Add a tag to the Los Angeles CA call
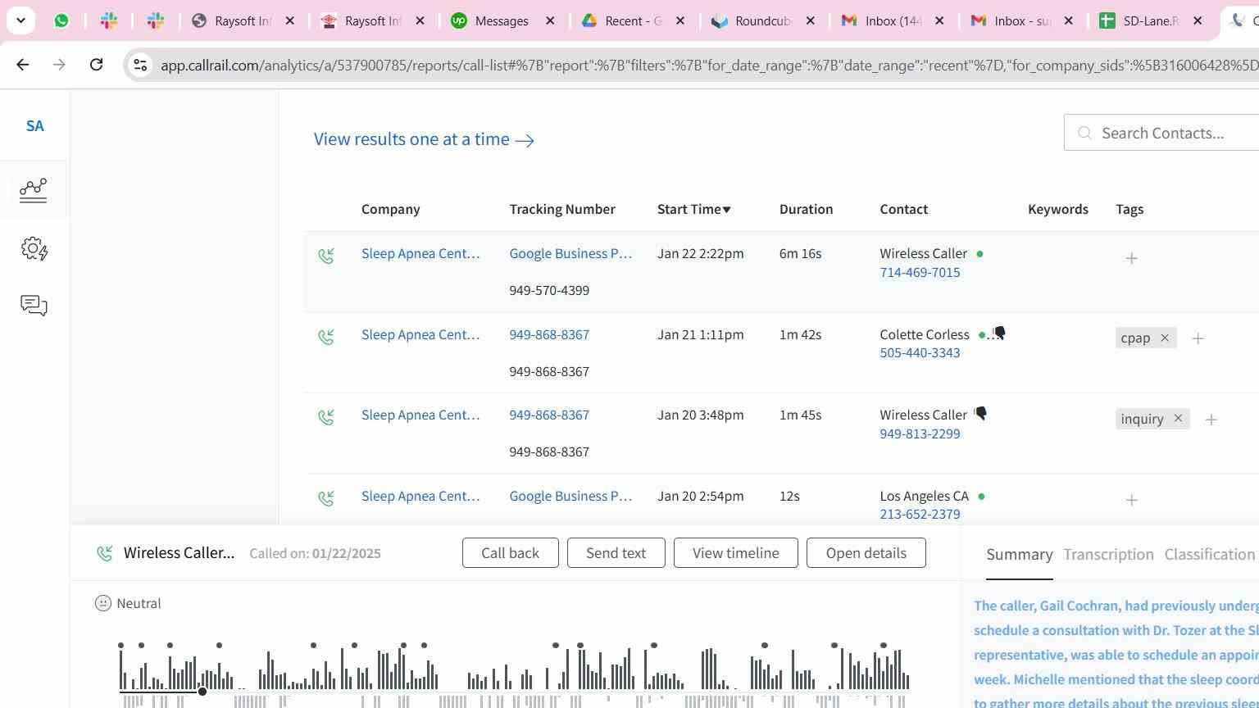1259x708 pixels. coord(1131,500)
